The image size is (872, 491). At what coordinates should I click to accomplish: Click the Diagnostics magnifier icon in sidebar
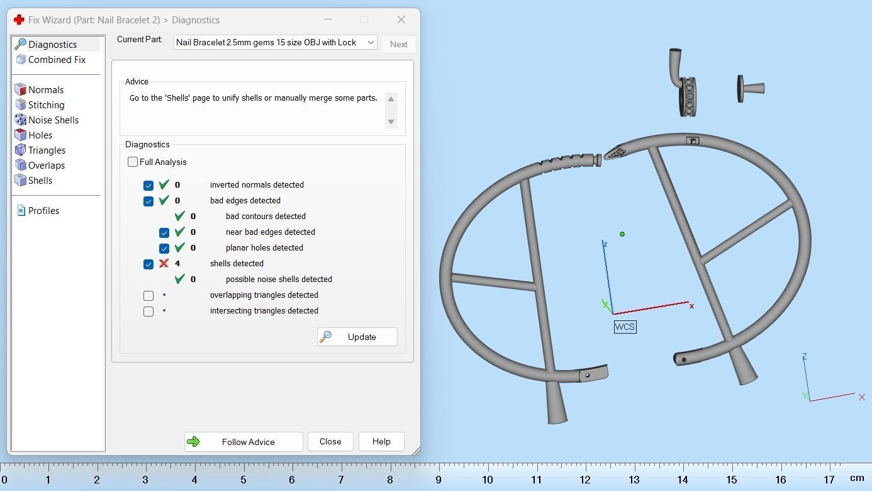(20, 44)
